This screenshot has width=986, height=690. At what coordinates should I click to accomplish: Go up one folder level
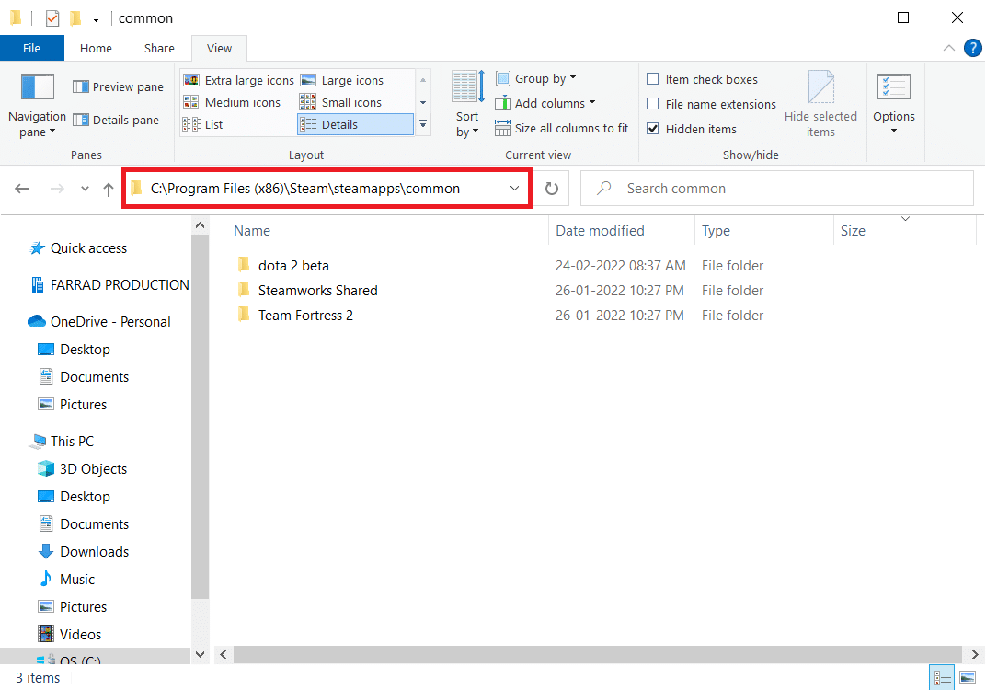[x=109, y=189]
